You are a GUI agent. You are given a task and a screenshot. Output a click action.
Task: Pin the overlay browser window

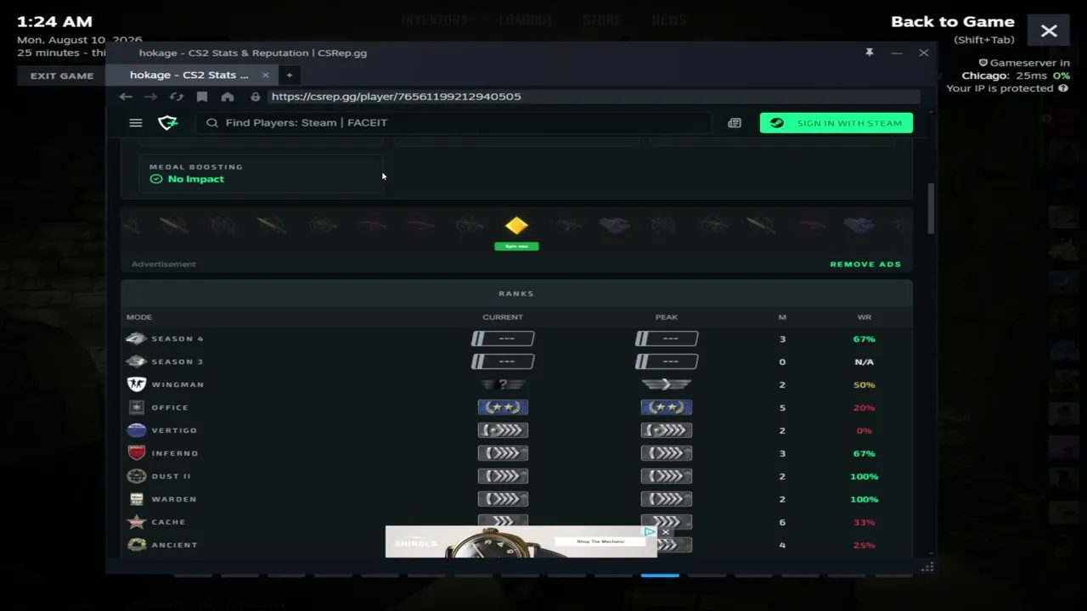click(870, 53)
